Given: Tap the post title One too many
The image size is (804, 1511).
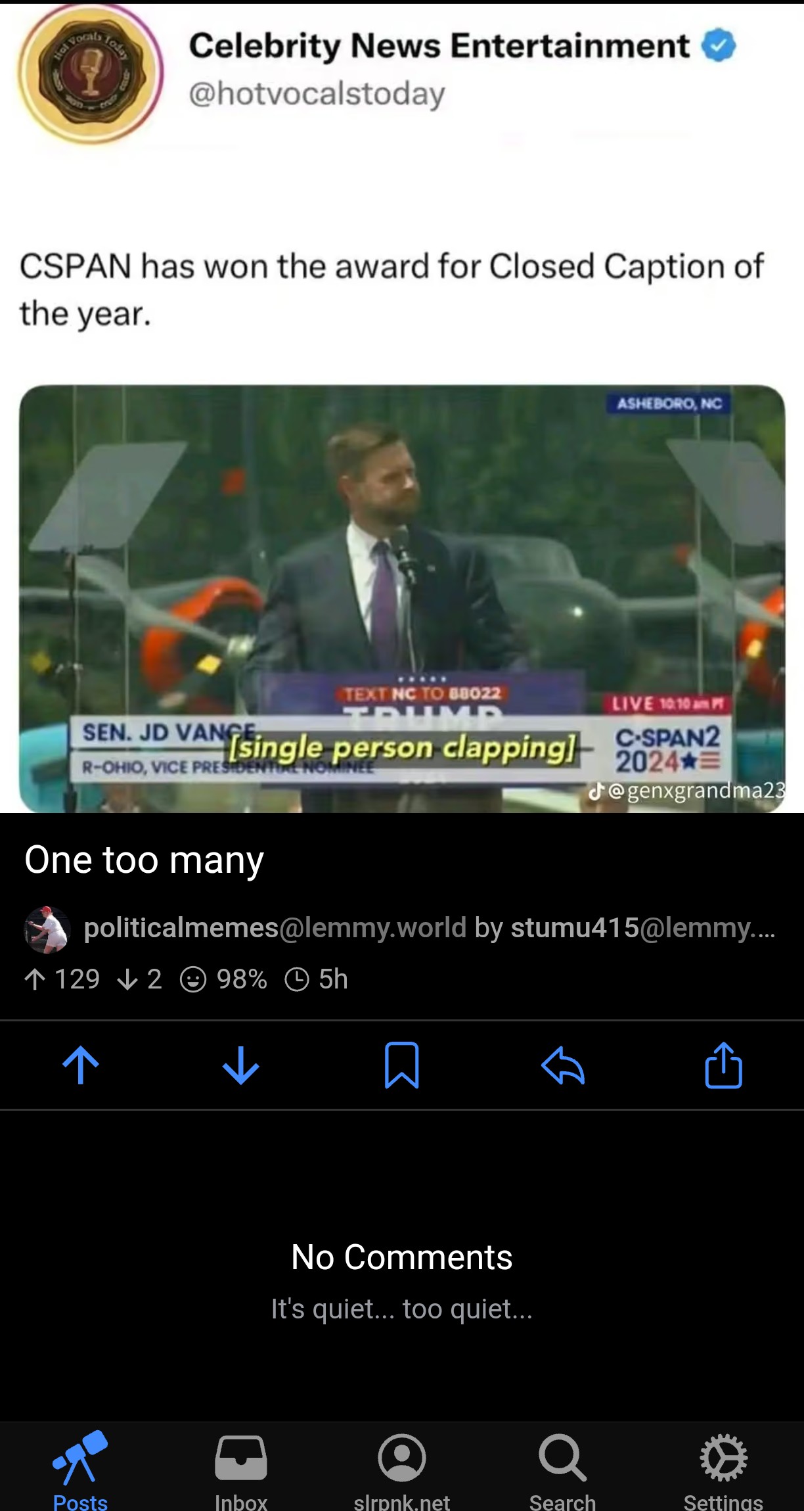Looking at the screenshot, I should [144, 860].
